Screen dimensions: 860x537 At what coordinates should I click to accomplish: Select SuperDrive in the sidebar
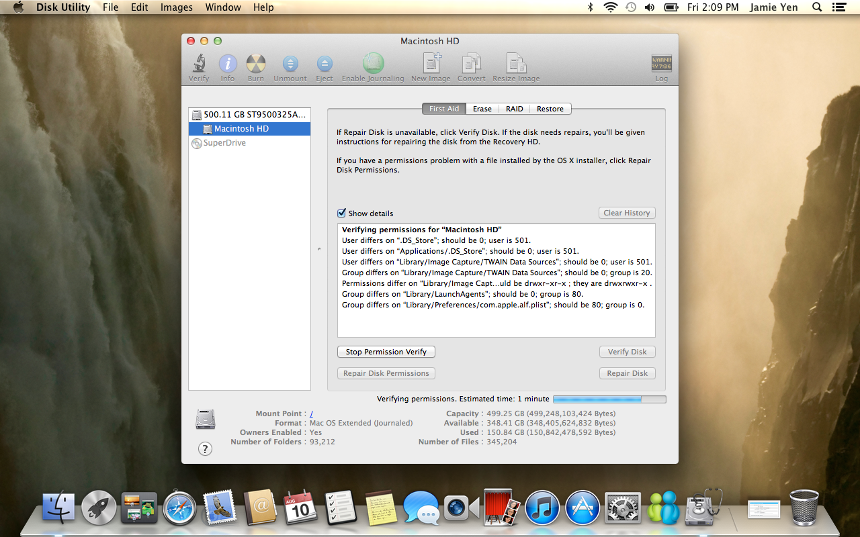point(249,143)
